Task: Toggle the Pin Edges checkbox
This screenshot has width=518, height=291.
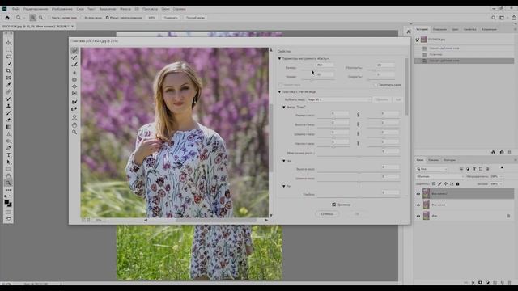Action: pos(376,85)
